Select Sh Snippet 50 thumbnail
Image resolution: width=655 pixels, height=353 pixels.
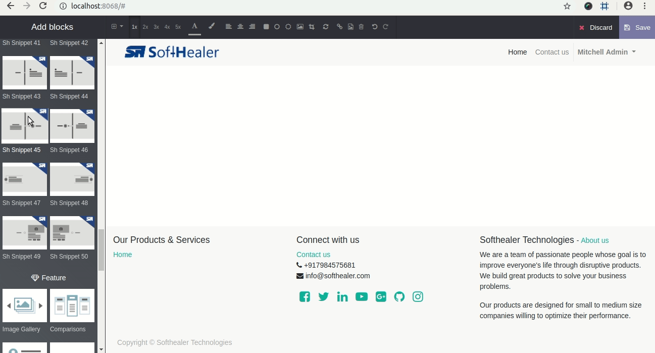[x=72, y=232]
